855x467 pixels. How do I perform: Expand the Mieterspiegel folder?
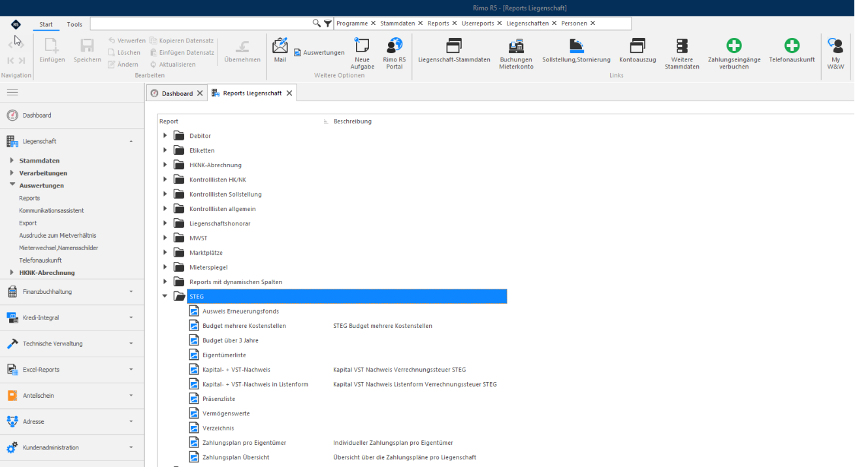[165, 267]
